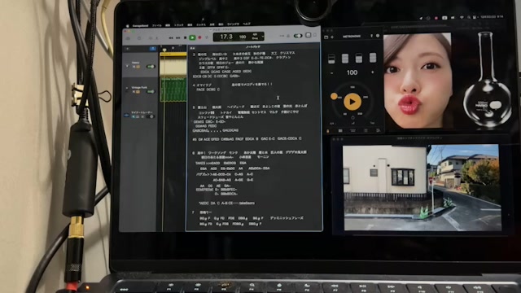
Task: Adjust the first track's green volume slider
Action: pyautogui.click(x=151, y=67)
